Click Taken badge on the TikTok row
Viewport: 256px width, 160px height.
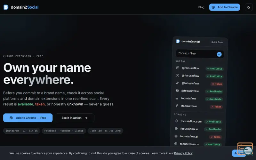[217, 84]
